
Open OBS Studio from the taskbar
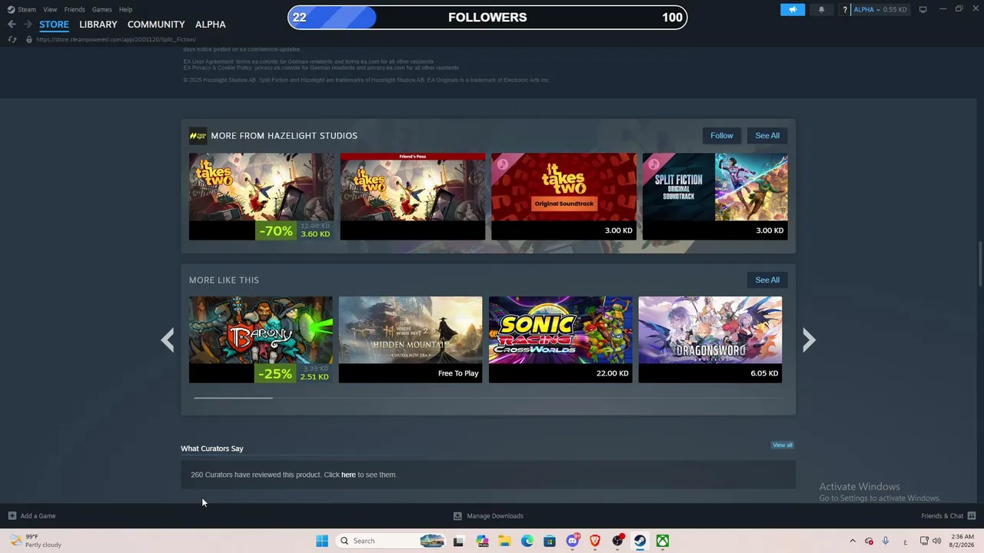[x=617, y=541]
